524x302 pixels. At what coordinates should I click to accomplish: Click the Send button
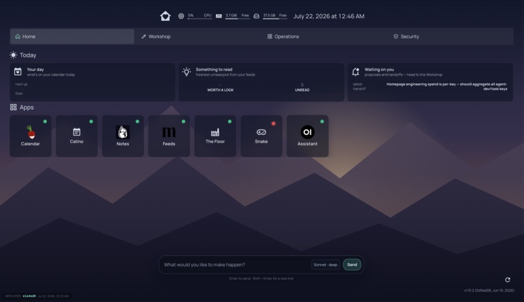click(x=352, y=264)
